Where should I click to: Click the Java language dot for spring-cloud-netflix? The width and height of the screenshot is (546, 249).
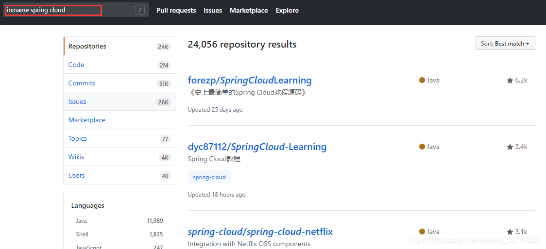[x=422, y=232]
